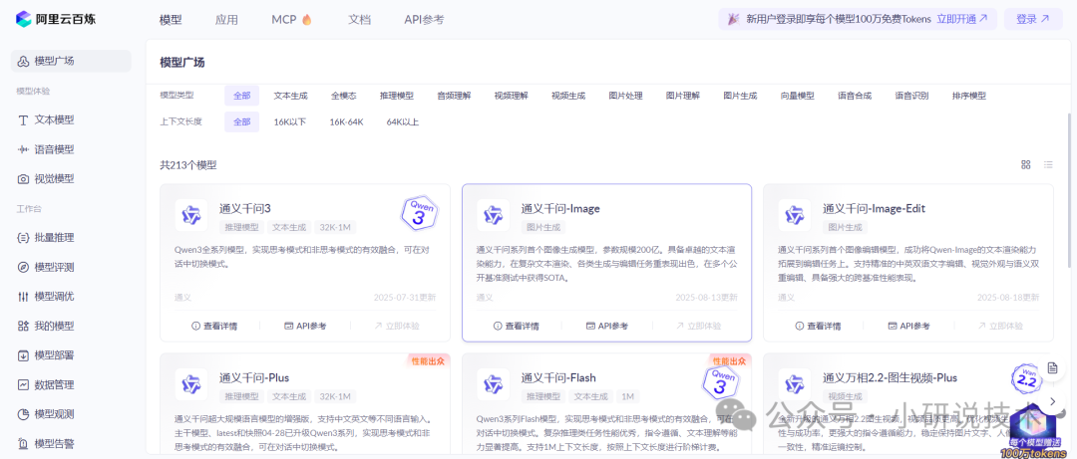The width and height of the screenshot is (1077, 459).
Task: Switch to grid view icon
Action: click(1025, 164)
